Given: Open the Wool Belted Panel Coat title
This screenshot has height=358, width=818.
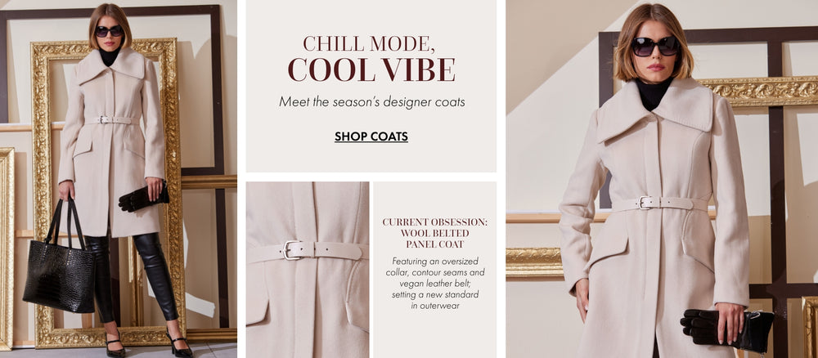Looking at the screenshot, I should click(434, 233).
